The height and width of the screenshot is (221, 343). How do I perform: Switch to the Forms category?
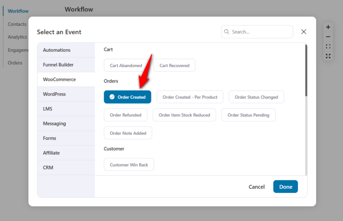click(x=66, y=138)
